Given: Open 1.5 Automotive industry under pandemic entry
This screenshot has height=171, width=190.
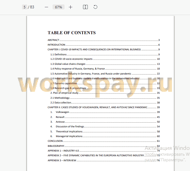Looking at the screenshot, I should coord(105,74).
